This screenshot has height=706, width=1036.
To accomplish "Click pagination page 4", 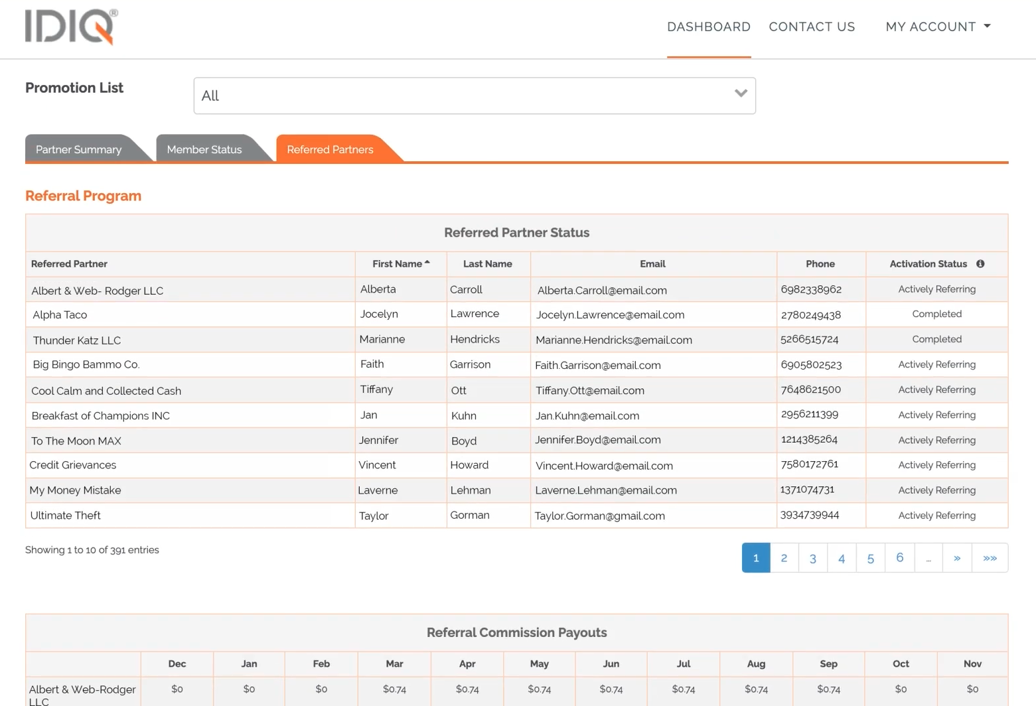I will click(842, 557).
